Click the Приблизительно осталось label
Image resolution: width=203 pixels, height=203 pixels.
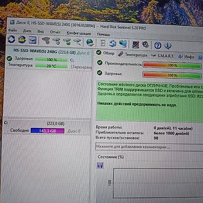coord(120,132)
